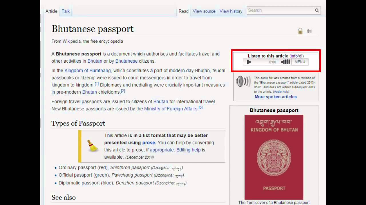Open the Editing help link
Viewport: 366px width, 205px height.
point(188,150)
